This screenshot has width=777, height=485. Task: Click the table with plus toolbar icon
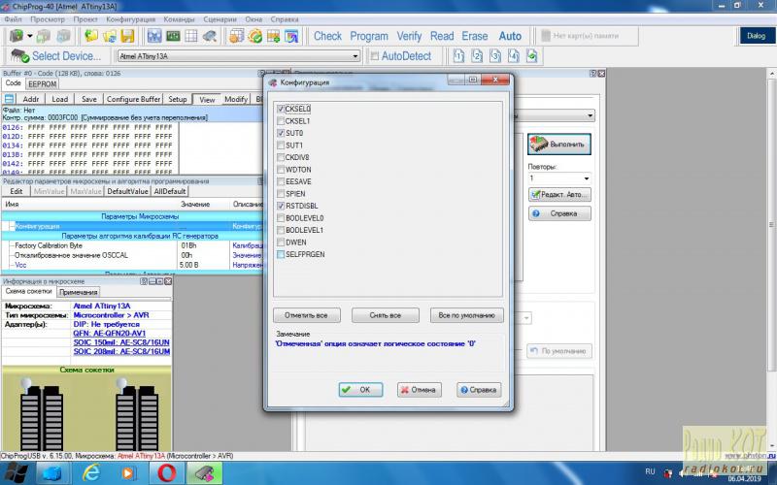coord(273,36)
